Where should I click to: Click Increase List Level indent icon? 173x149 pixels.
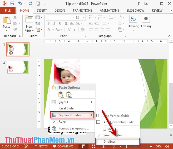point(97,23)
